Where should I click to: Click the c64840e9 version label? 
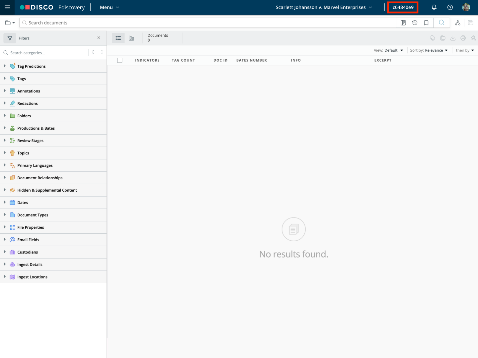[403, 7]
